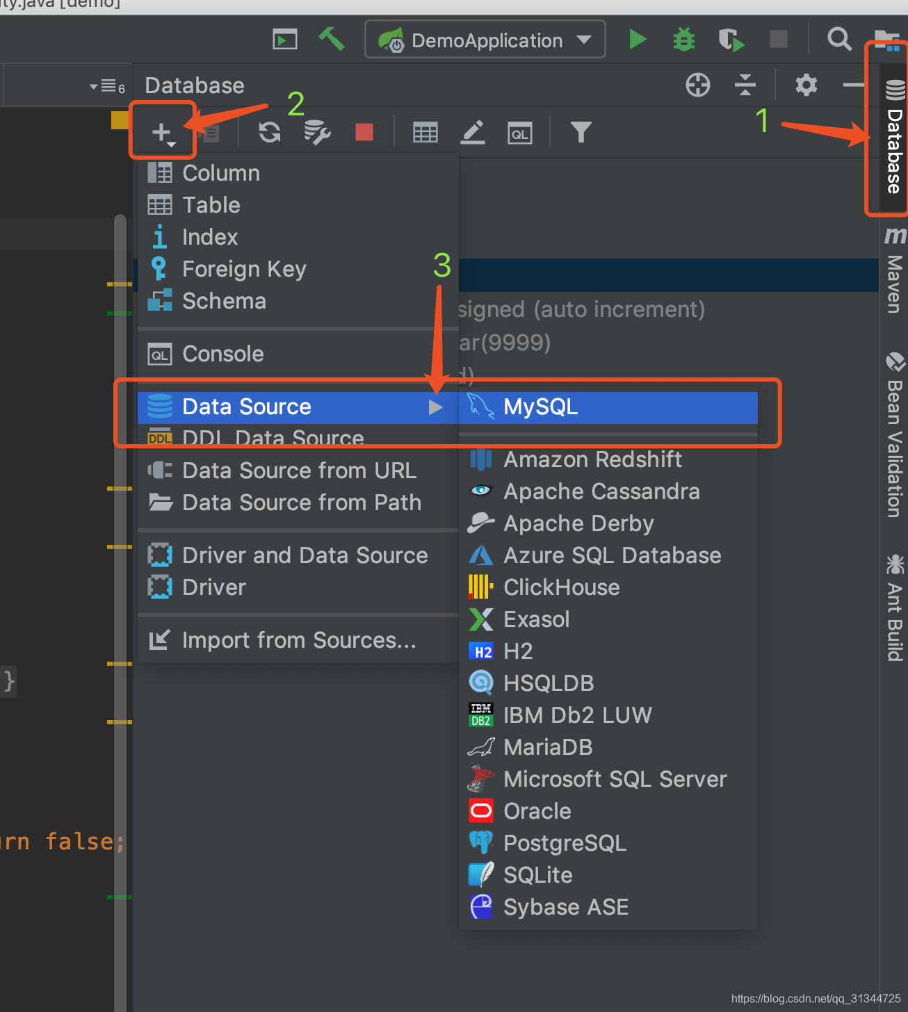Screen dimensions: 908x1012
Task: Open Data Source Properties wrench icon
Action: (x=317, y=131)
